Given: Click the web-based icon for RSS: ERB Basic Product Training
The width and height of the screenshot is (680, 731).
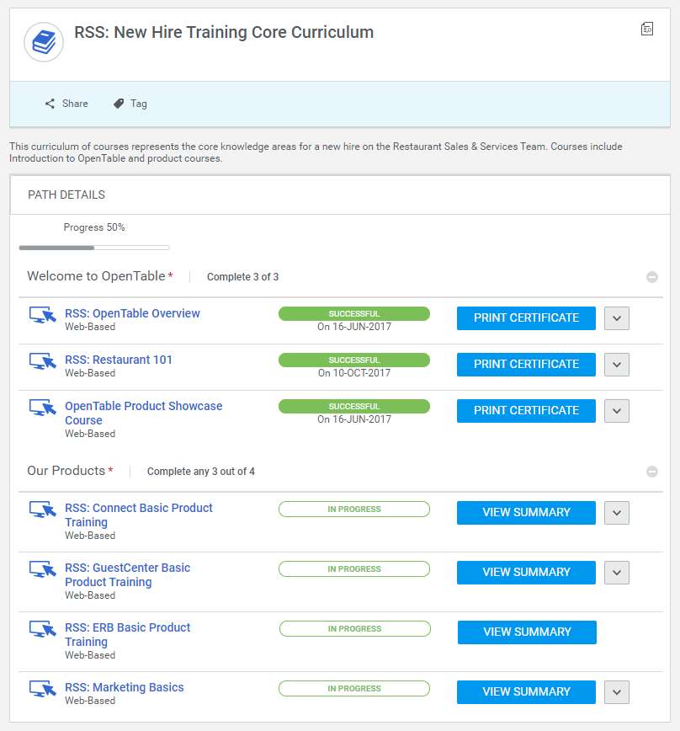Looking at the screenshot, I should click(42, 629).
